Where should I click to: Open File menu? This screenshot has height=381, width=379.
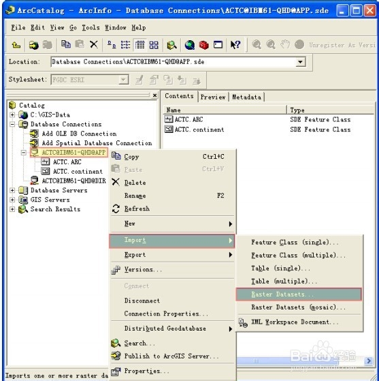18,27
